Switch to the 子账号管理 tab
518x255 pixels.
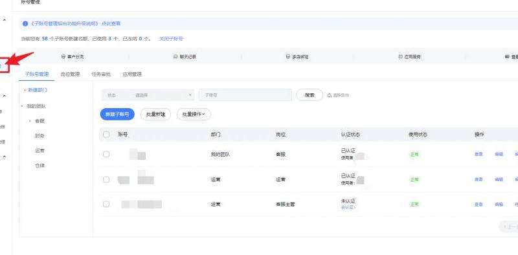click(x=37, y=74)
